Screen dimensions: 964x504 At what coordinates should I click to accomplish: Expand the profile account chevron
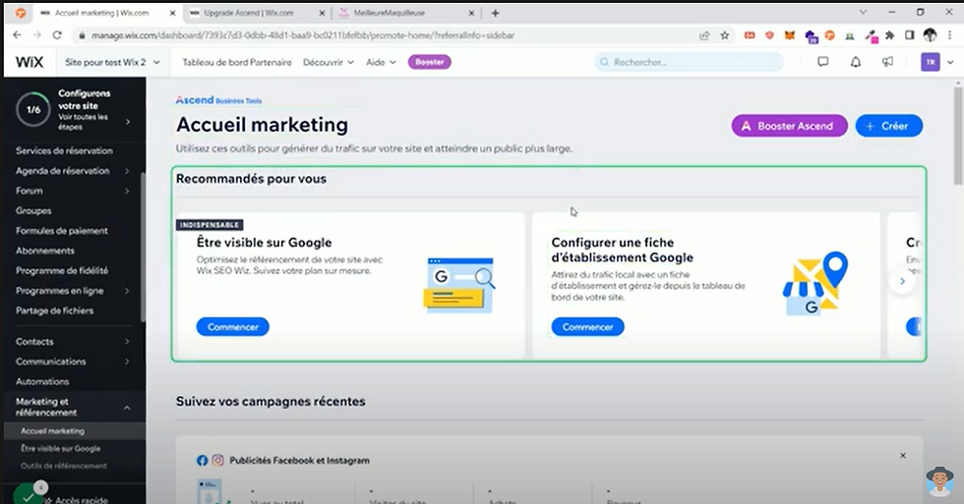coord(950,62)
